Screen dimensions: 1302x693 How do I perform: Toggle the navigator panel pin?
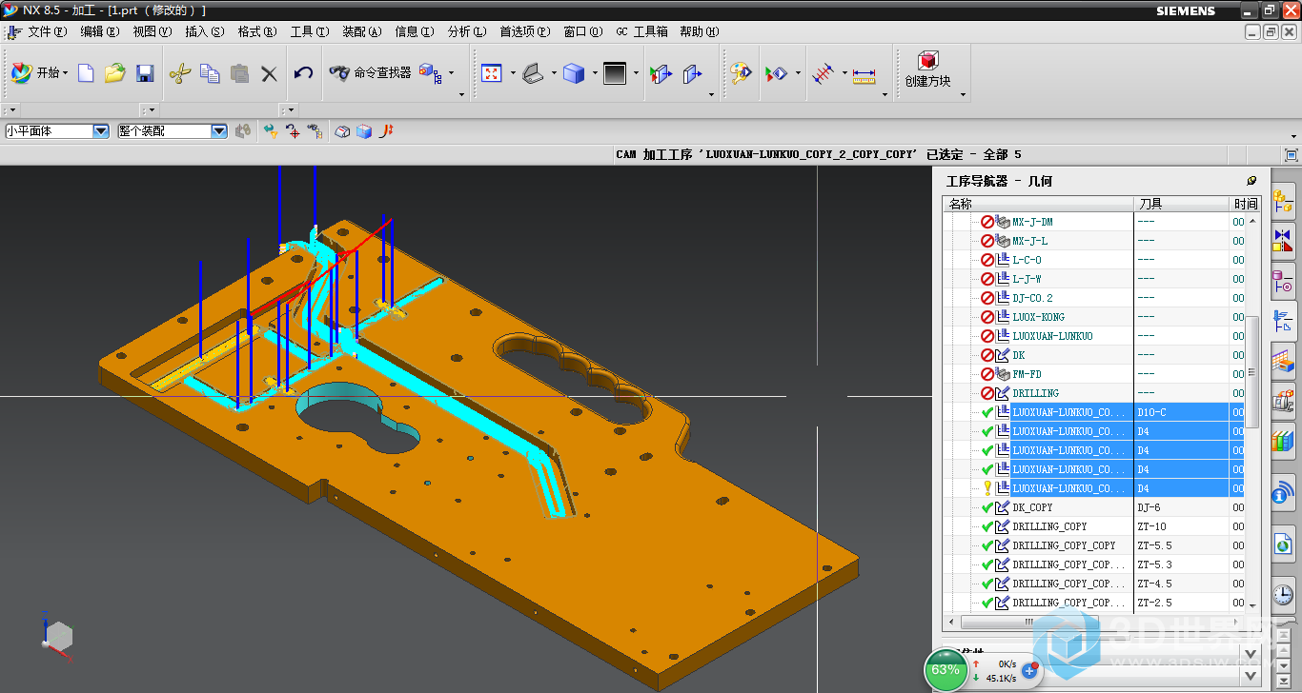1251,180
